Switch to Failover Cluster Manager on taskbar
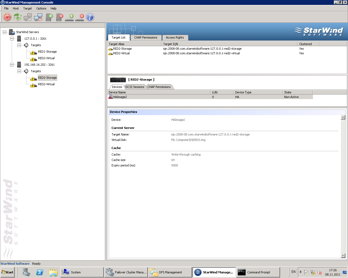This screenshot has height=278, width=348. [126, 272]
